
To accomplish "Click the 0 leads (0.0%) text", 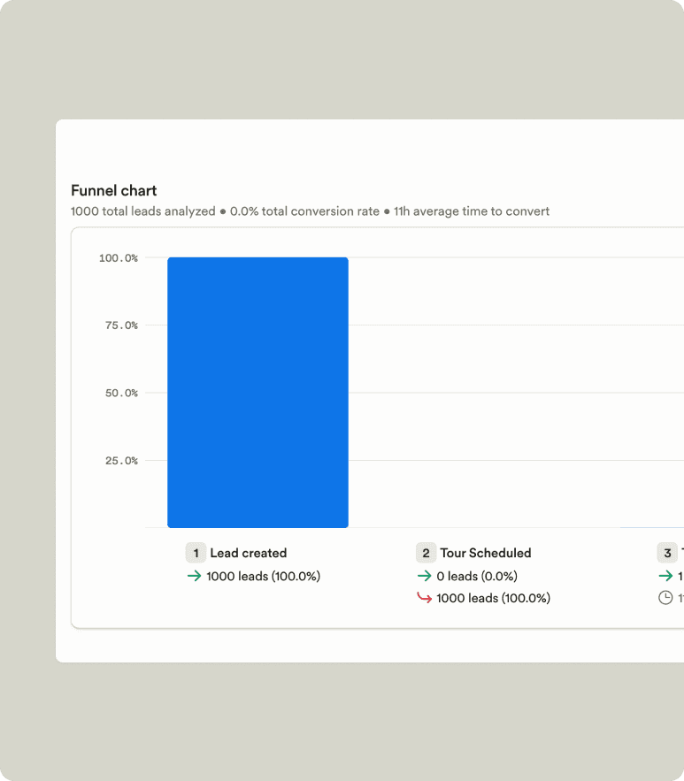I will (477, 576).
